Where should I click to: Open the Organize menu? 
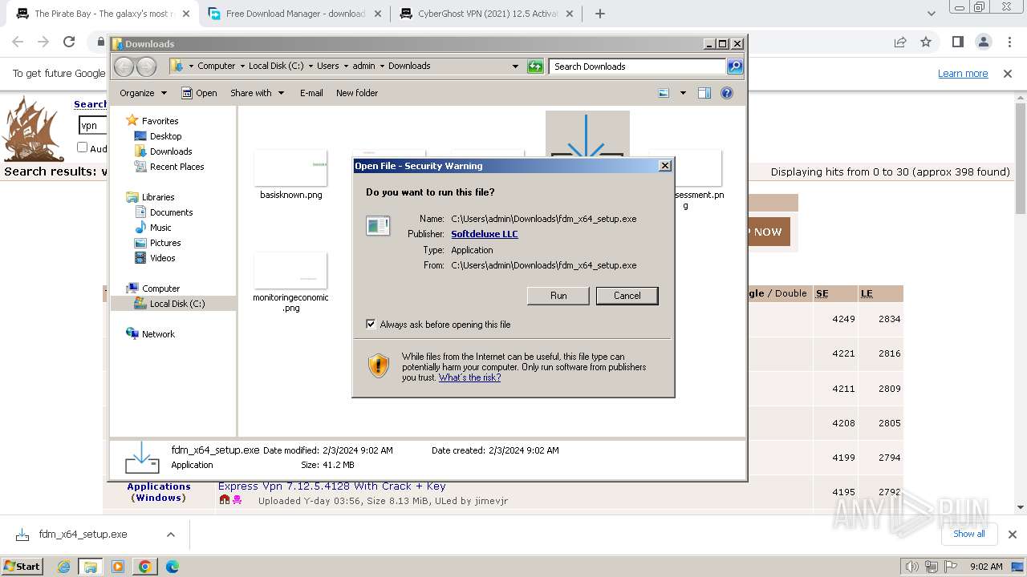tap(143, 93)
